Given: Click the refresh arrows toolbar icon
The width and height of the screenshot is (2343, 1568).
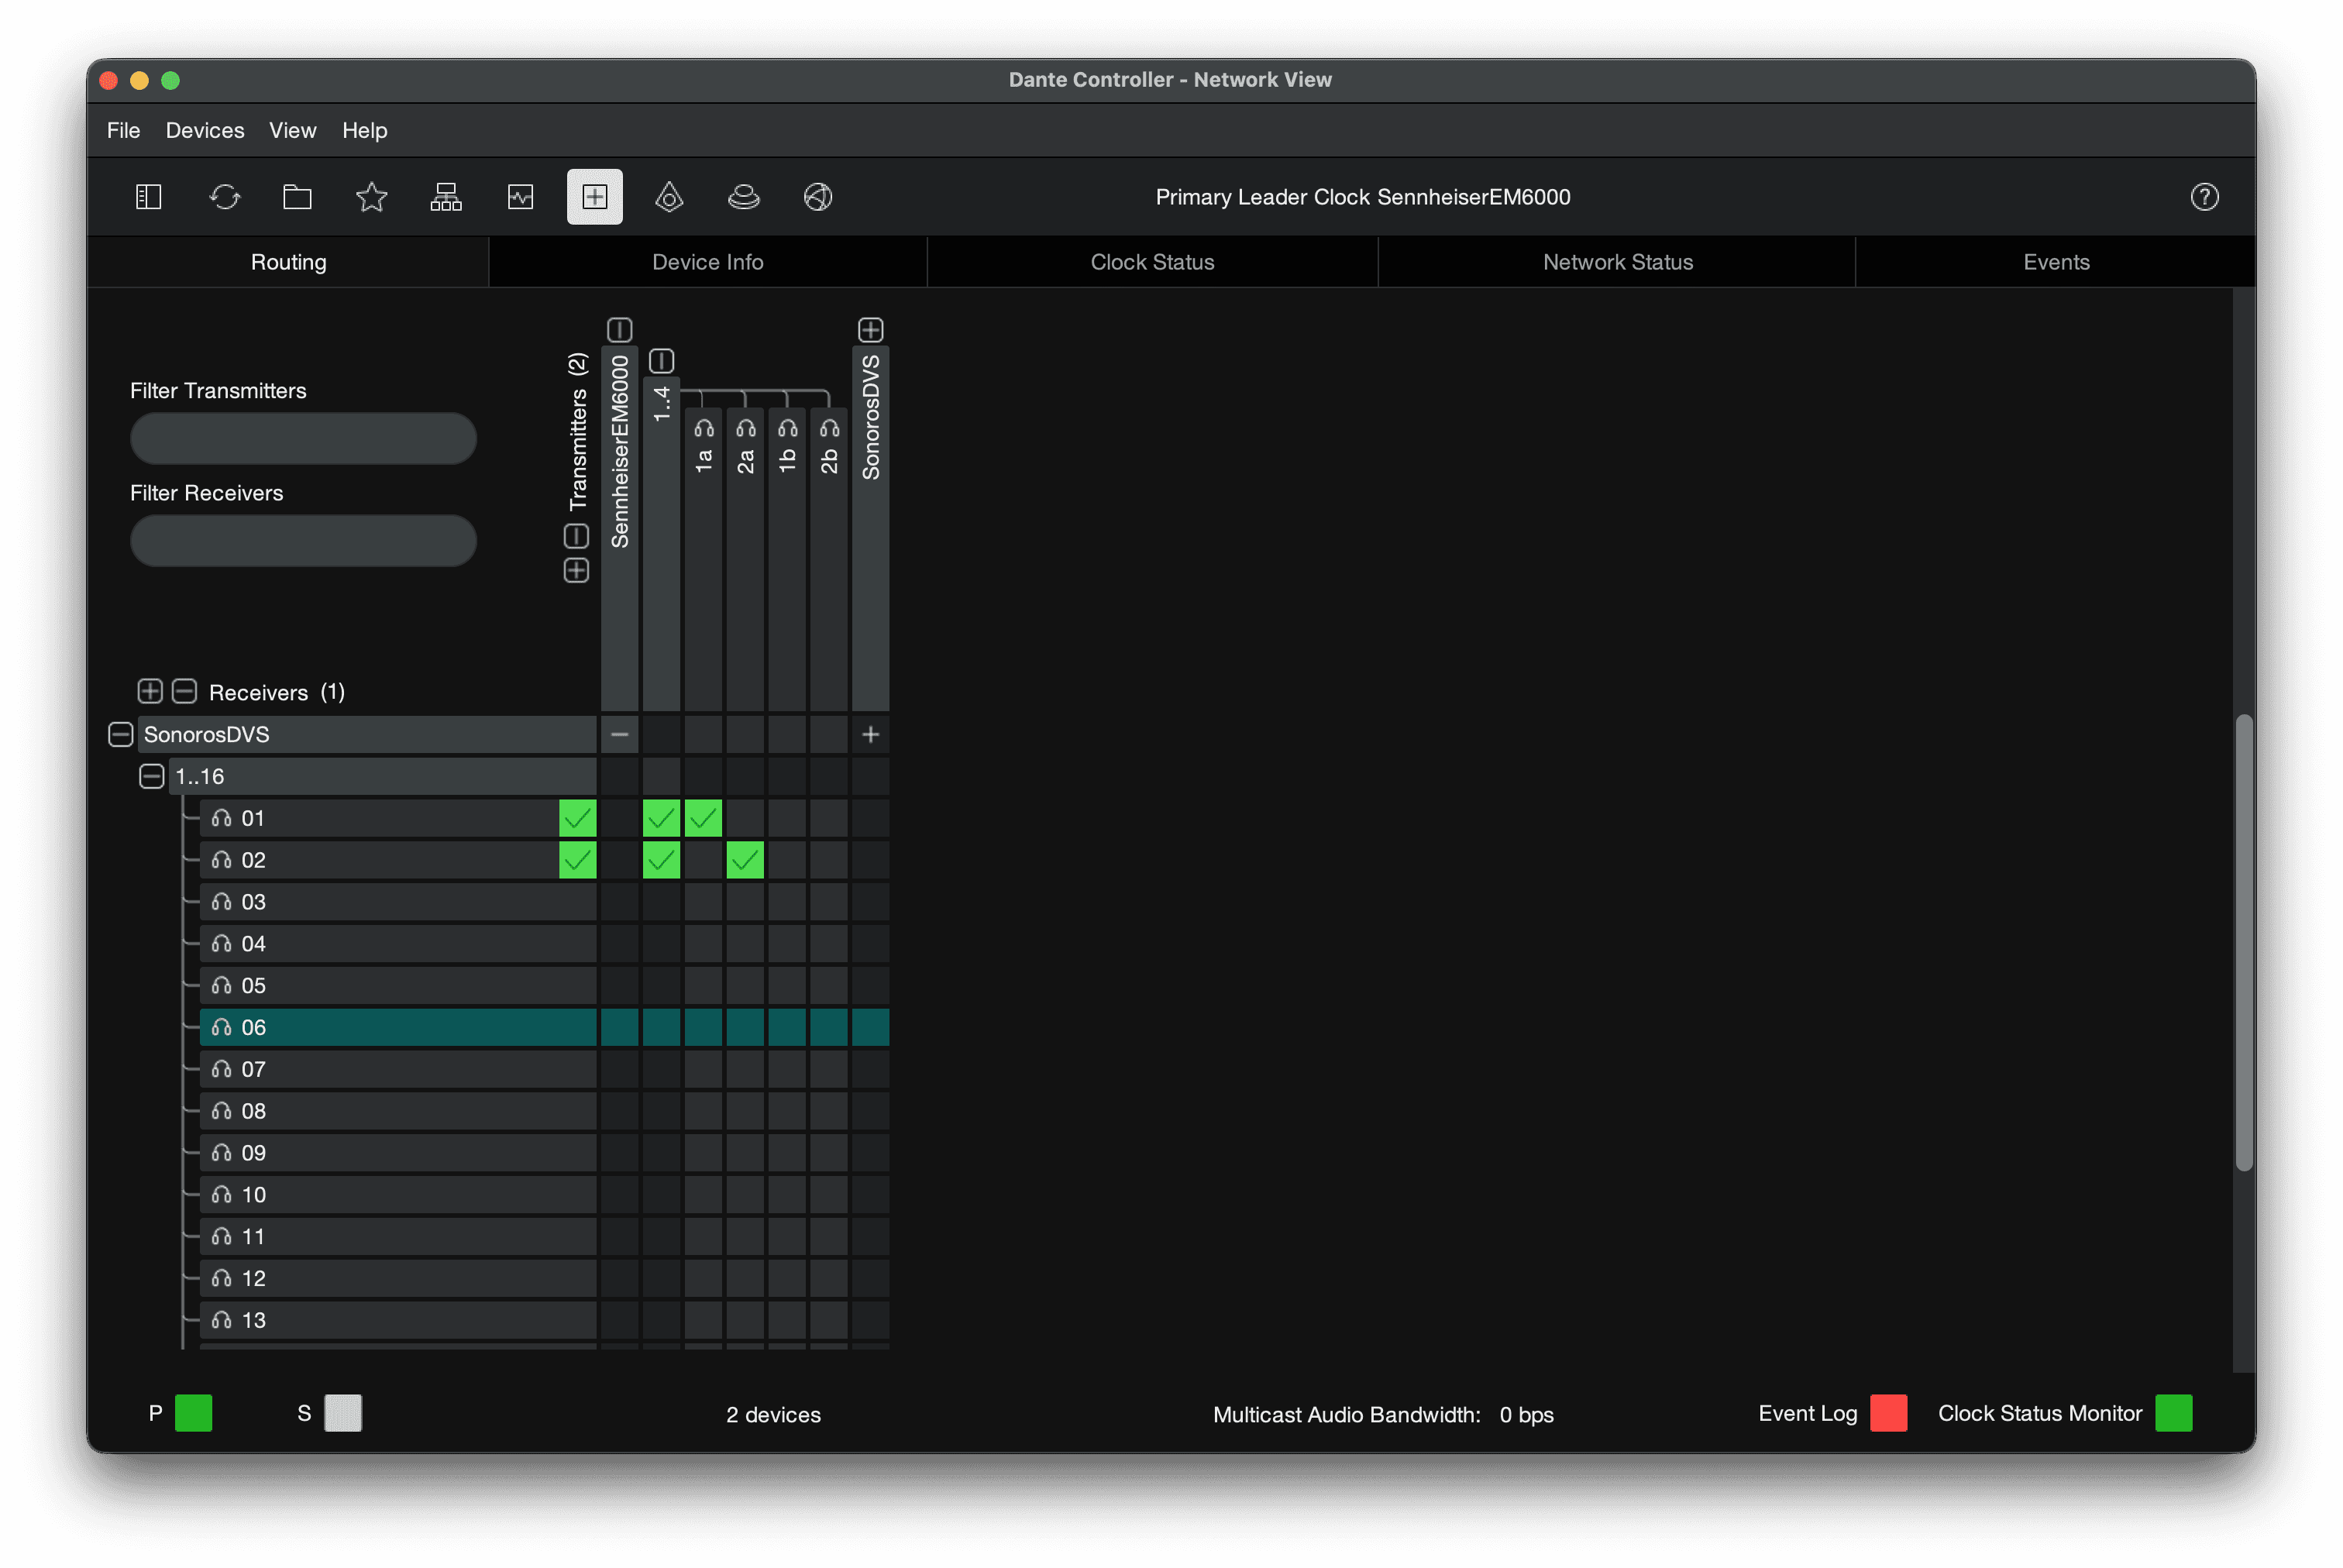Looking at the screenshot, I should (224, 197).
